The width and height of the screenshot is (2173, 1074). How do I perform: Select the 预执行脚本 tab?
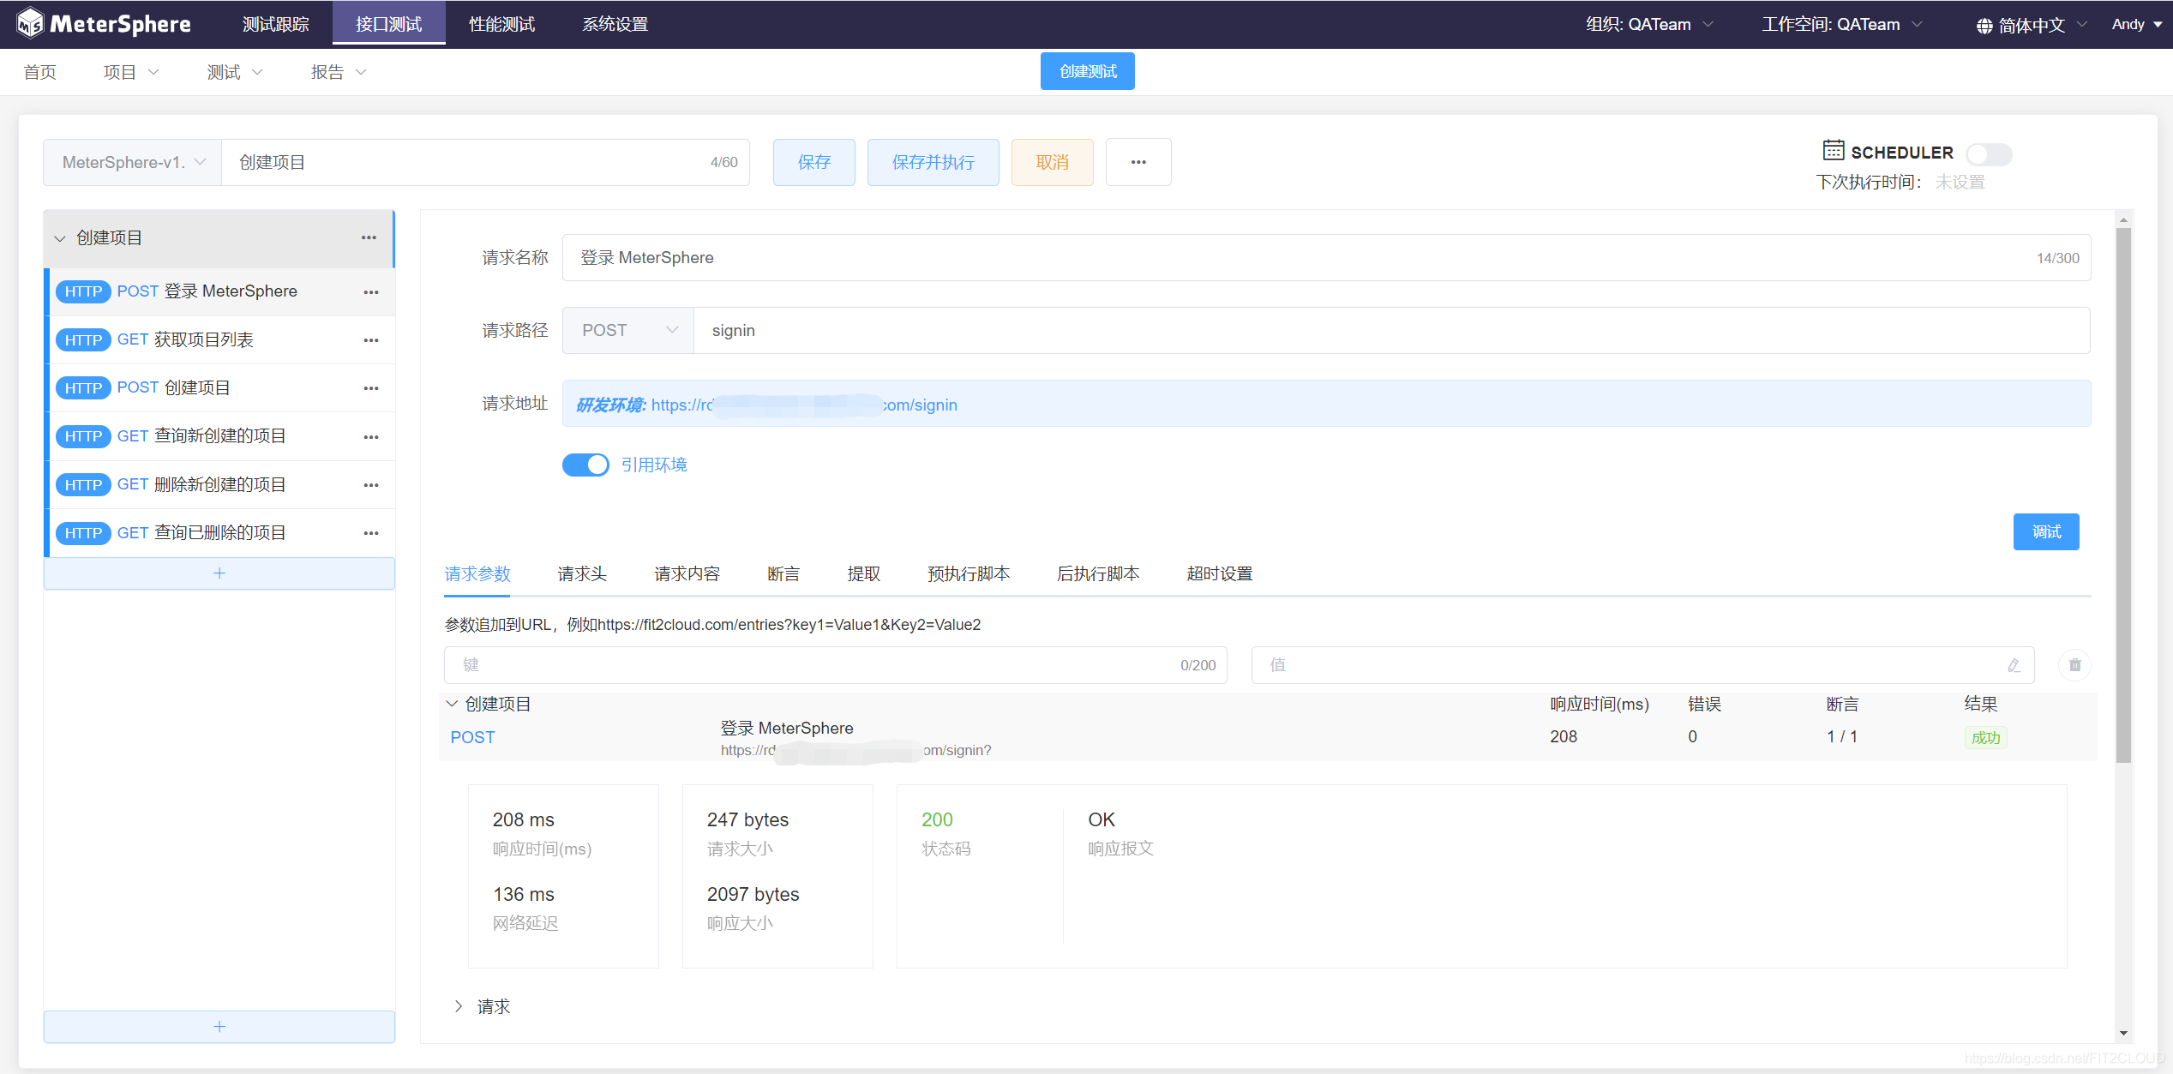pyautogui.click(x=969, y=573)
